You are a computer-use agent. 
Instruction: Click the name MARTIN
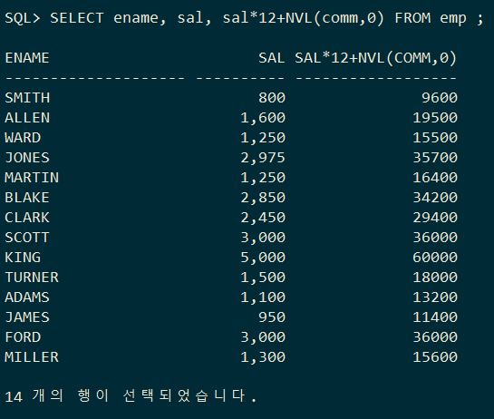pyautogui.click(x=32, y=178)
